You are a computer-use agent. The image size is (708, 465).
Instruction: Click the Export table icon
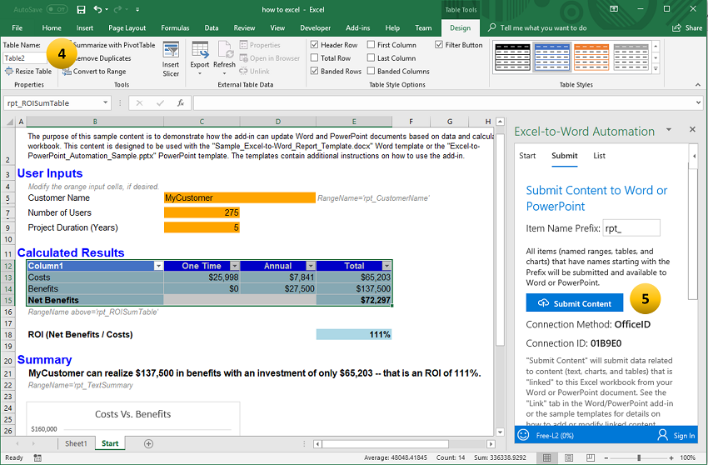(x=200, y=50)
